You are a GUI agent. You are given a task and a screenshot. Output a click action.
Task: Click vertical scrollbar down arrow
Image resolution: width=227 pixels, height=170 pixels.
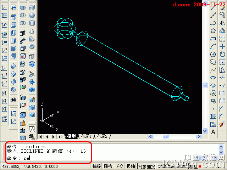coord(205,131)
